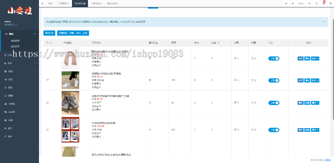Image resolution: width=334 pixels, height=163 pixels.
Task: Open the 操作 dropdown for product 26
Action: tap(315, 103)
